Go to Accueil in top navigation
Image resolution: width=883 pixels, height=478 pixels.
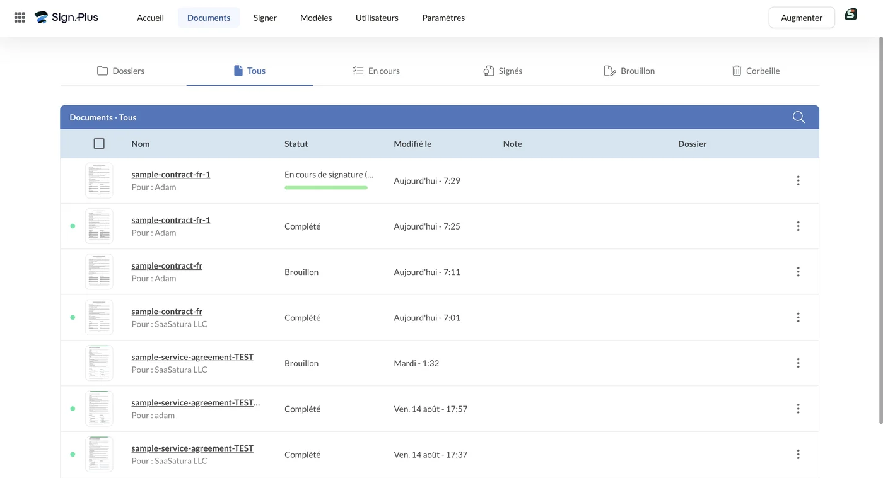[150, 18]
